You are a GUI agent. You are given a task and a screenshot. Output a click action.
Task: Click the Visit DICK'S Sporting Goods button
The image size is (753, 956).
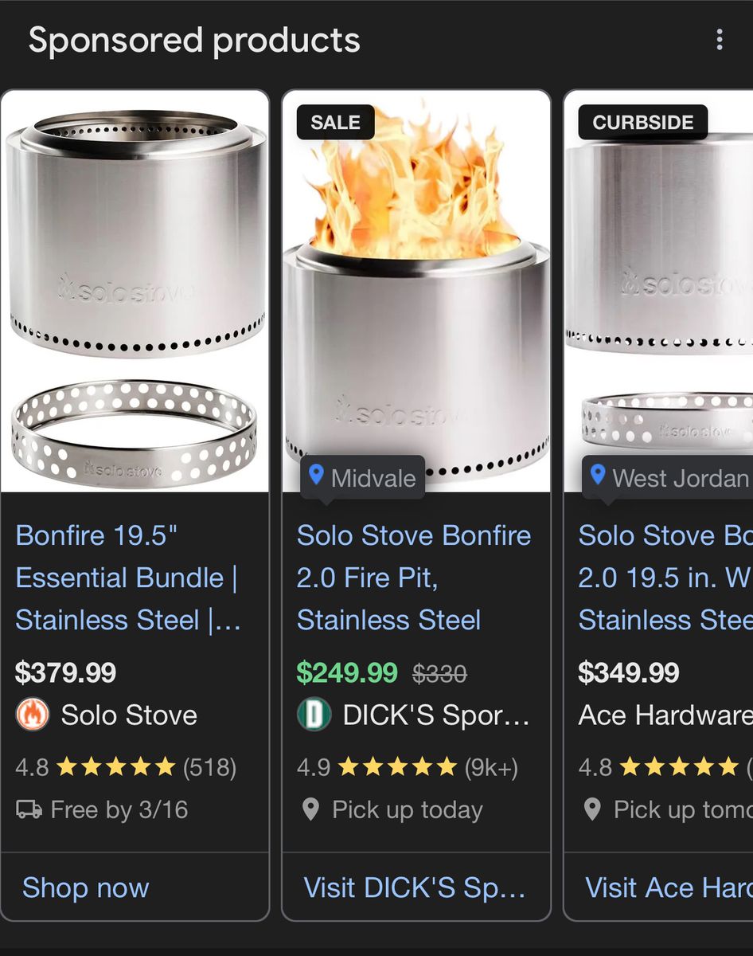tap(416, 887)
